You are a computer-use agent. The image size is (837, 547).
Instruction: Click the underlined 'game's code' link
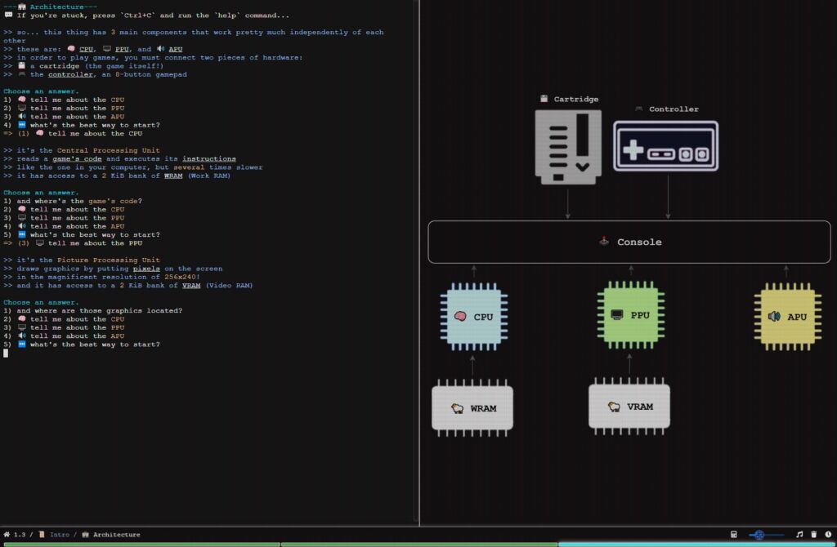pyautogui.click(x=78, y=159)
